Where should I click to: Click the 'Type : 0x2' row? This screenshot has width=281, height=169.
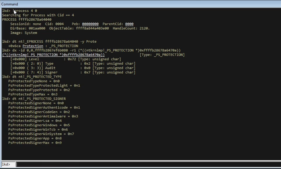click(x=73, y=63)
